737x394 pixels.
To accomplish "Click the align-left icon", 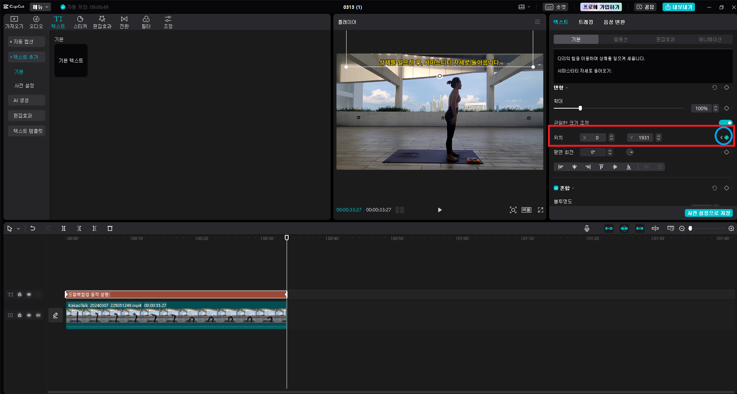I will [561, 167].
